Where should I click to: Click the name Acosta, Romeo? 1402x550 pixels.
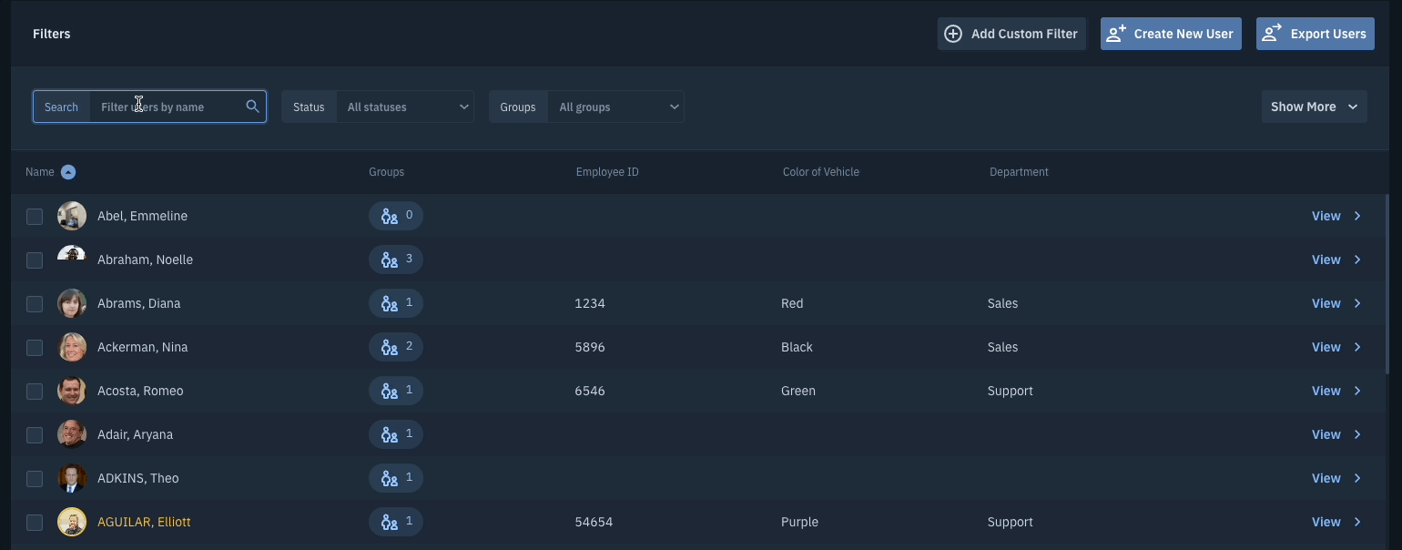tap(140, 391)
